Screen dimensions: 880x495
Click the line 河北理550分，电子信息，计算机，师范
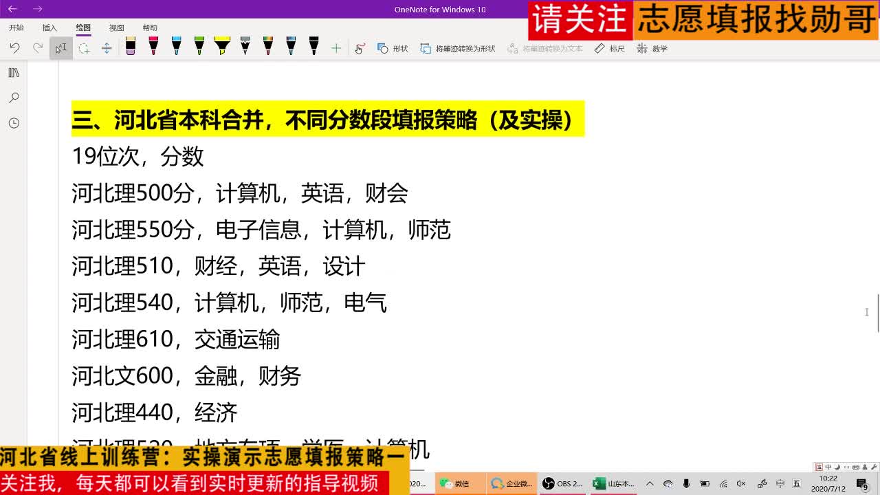(261, 230)
